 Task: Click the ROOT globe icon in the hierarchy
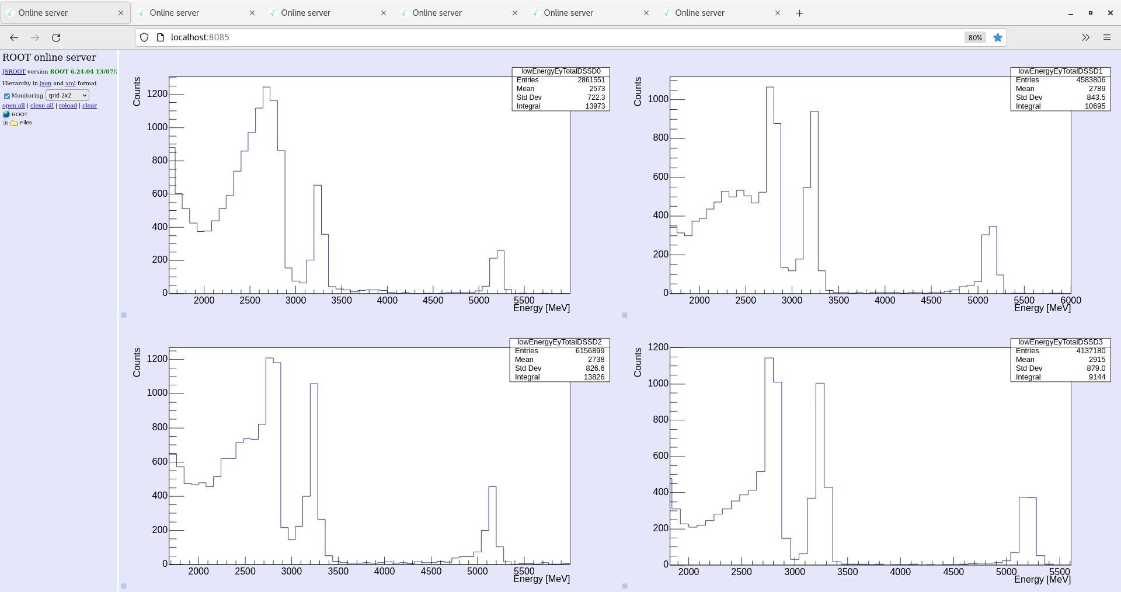(6, 114)
